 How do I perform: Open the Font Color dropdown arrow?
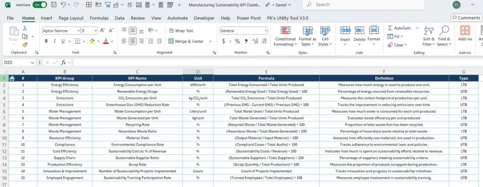[x=112, y=41]
